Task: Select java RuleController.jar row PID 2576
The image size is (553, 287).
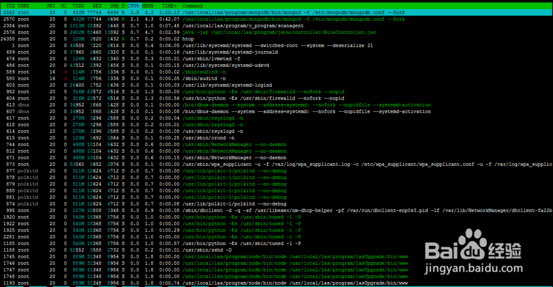Action: coord(276,32)
